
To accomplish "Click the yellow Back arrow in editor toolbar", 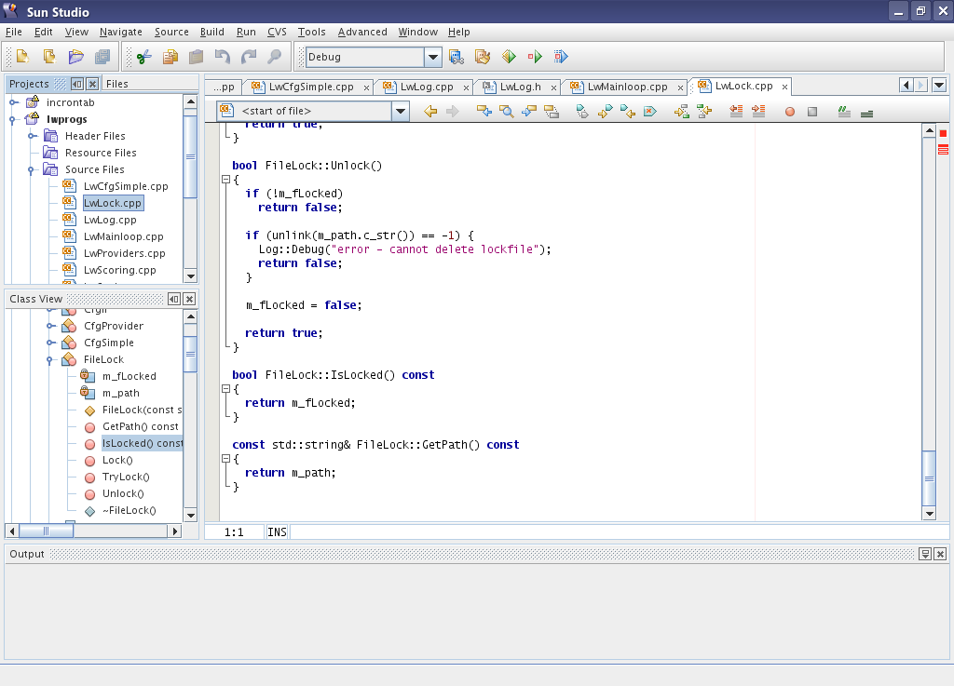I will tap(430, 111).
